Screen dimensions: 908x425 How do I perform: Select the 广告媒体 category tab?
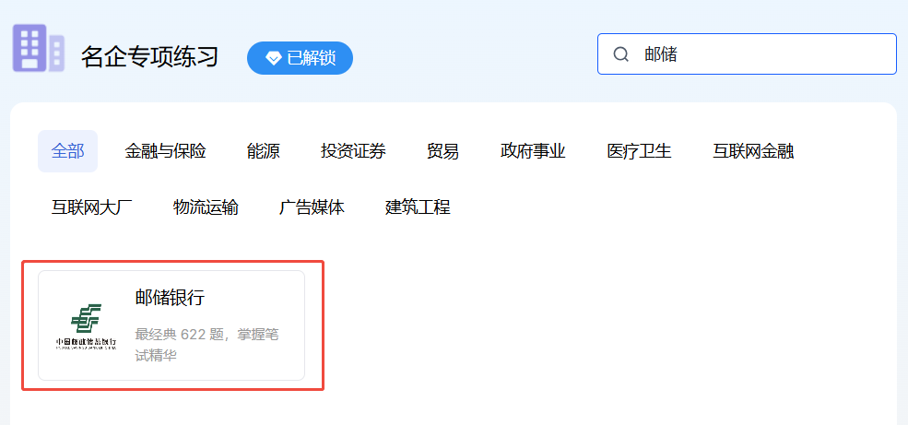[312, 207]
